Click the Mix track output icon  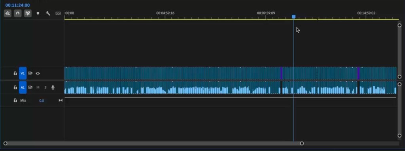[x=61, y=100]
